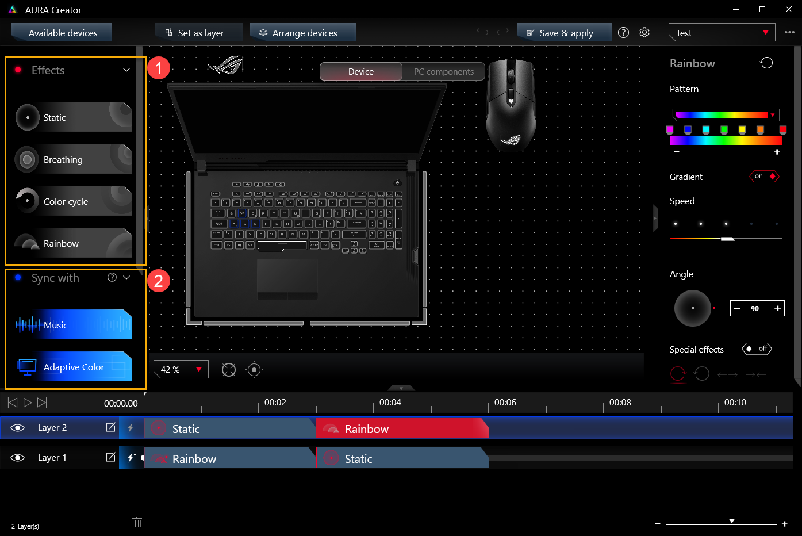Toggle the Gradient switch off

(764, 177)
